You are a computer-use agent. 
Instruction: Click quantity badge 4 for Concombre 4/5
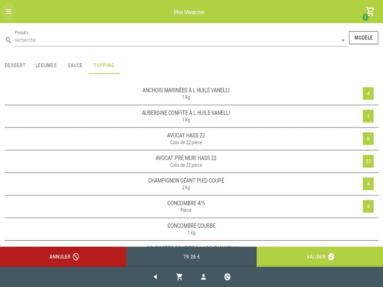click(x=368, y=207)
